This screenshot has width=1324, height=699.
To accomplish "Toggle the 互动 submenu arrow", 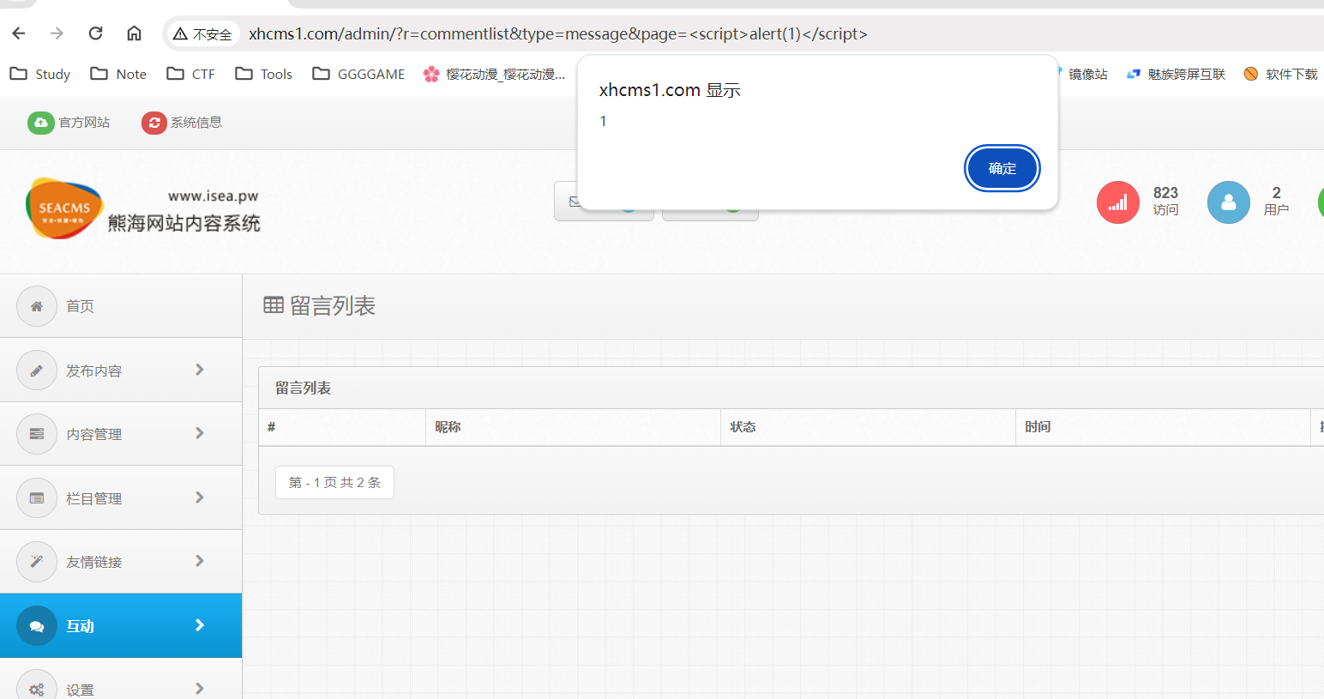I will (x=200, y=625).
